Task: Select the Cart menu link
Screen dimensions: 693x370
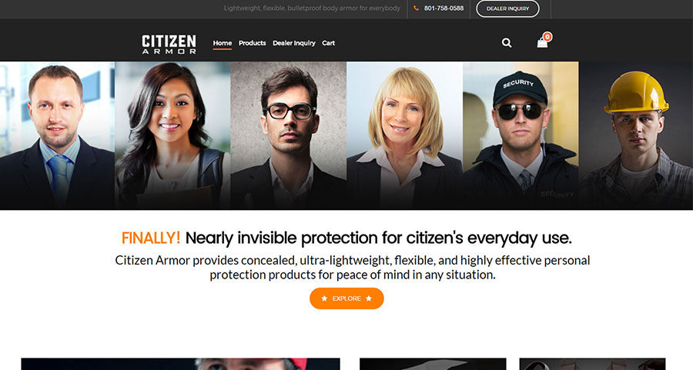Action: [x=328, y=43]
